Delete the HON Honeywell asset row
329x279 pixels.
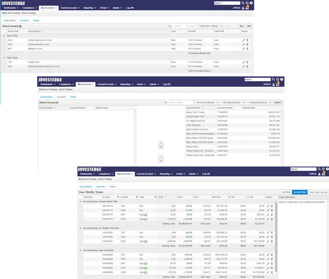pyautogui.click(x=247, y=45)
